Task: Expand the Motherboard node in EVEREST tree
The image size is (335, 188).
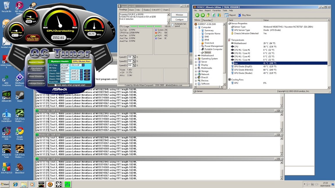Action: 196,56
